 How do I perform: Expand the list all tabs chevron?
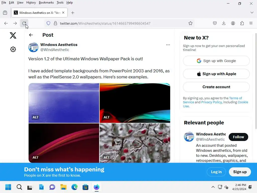252,13
